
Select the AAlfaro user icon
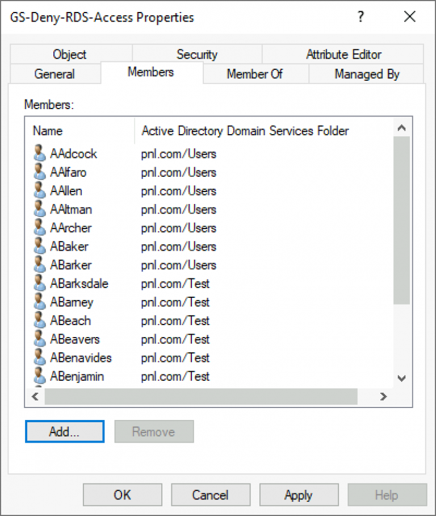(39, 172)
